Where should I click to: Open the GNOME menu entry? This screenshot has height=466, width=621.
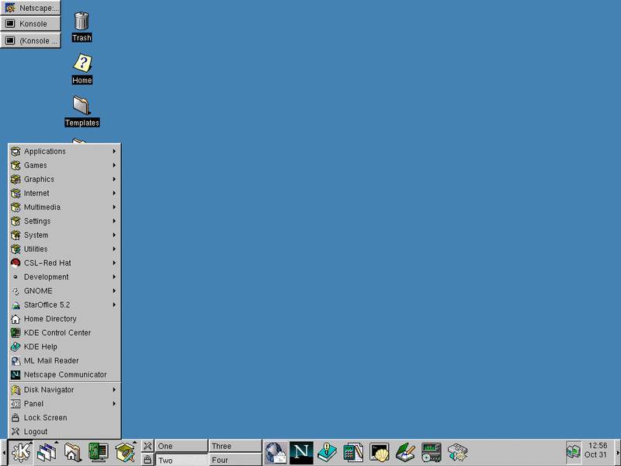click(x=64, y=290)
